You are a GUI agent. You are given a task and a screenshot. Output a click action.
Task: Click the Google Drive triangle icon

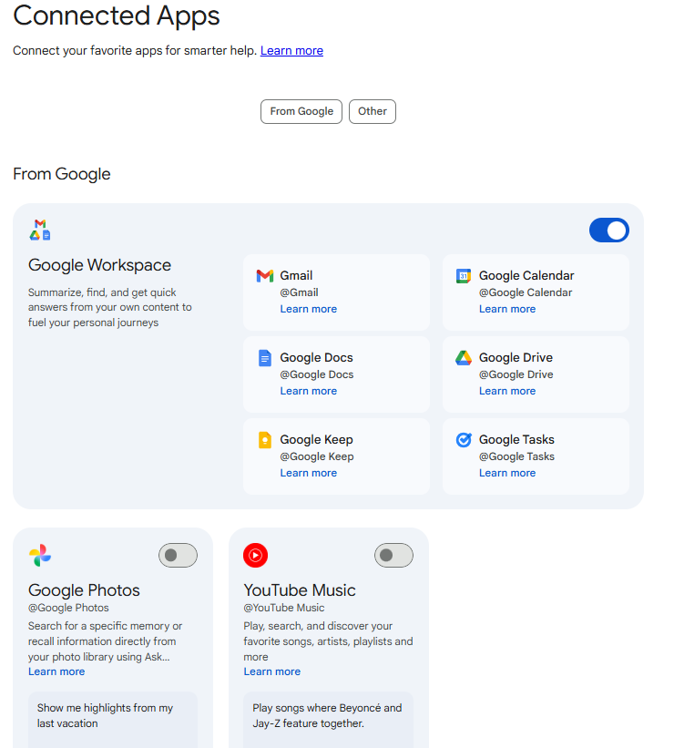click(x=464, y=358)
